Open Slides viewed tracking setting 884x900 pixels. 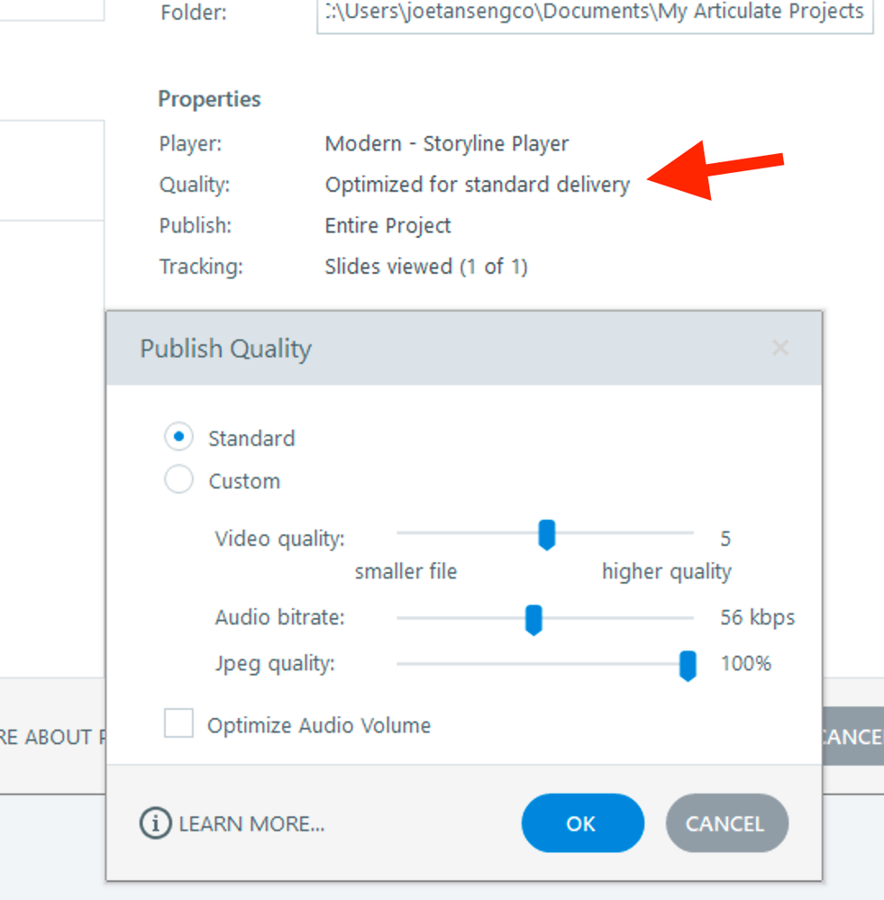[x=426, y=267]
